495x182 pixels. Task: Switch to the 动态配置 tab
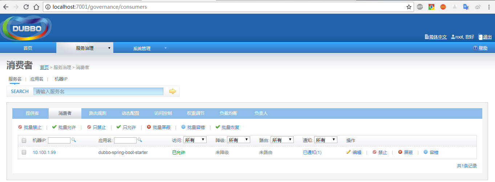[x=130, y=113]
